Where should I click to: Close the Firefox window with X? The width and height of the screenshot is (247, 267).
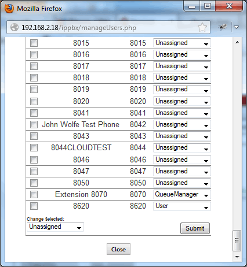pos(229,6)
